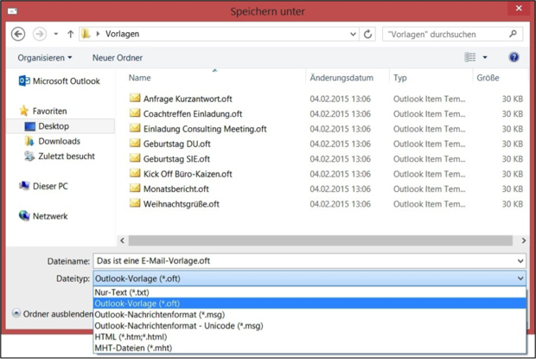The image size is (536, 359).
Task: Refresh the Vorlagen folder view
Action: tap(367, 35)
